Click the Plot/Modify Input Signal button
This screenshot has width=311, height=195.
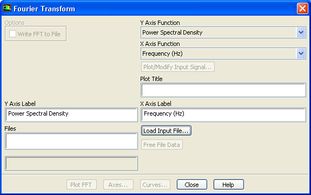[x=178, y=67]
